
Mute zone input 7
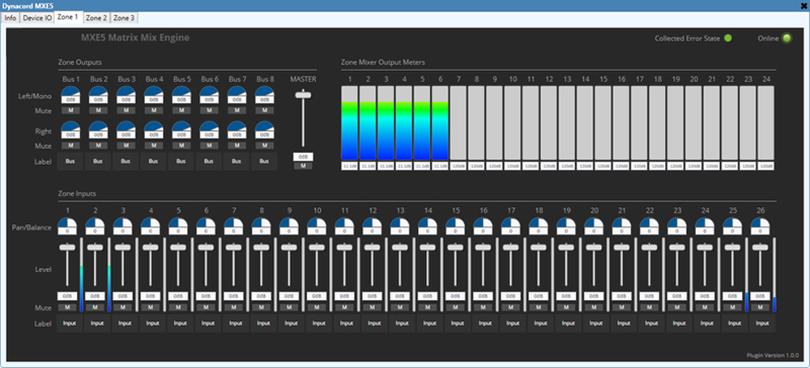point(233,307)
